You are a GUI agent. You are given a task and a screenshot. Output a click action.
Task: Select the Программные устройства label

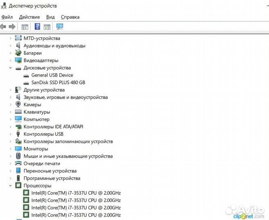[x=52, y=178]
